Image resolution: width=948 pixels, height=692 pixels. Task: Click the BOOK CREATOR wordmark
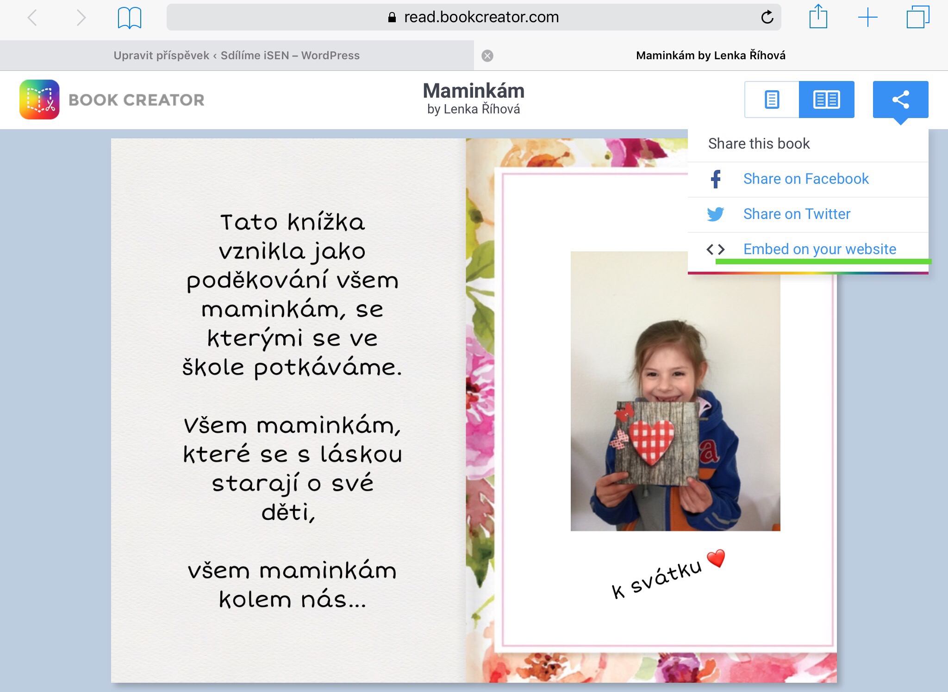(x=137, y=100)
